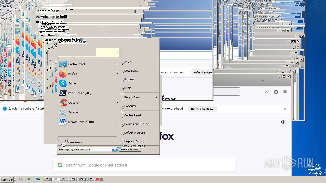This screenshot has height=183, width=326.
Task: Open Default Programs
Action: click(x=135, y=133)
